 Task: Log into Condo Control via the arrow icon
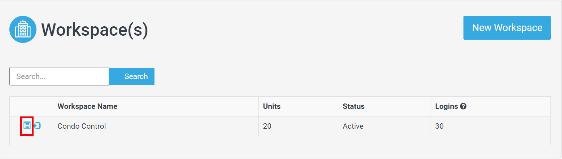[x=37, y=125]
